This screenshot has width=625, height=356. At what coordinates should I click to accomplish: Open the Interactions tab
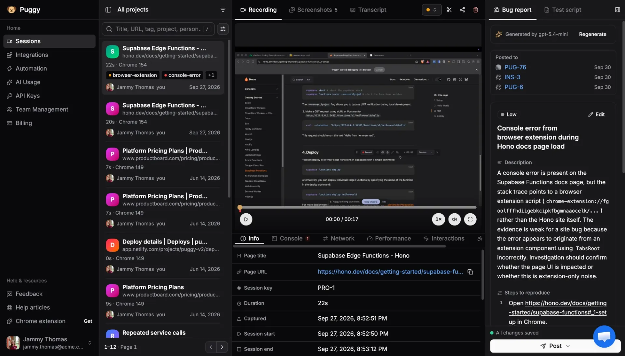[444, 239]
